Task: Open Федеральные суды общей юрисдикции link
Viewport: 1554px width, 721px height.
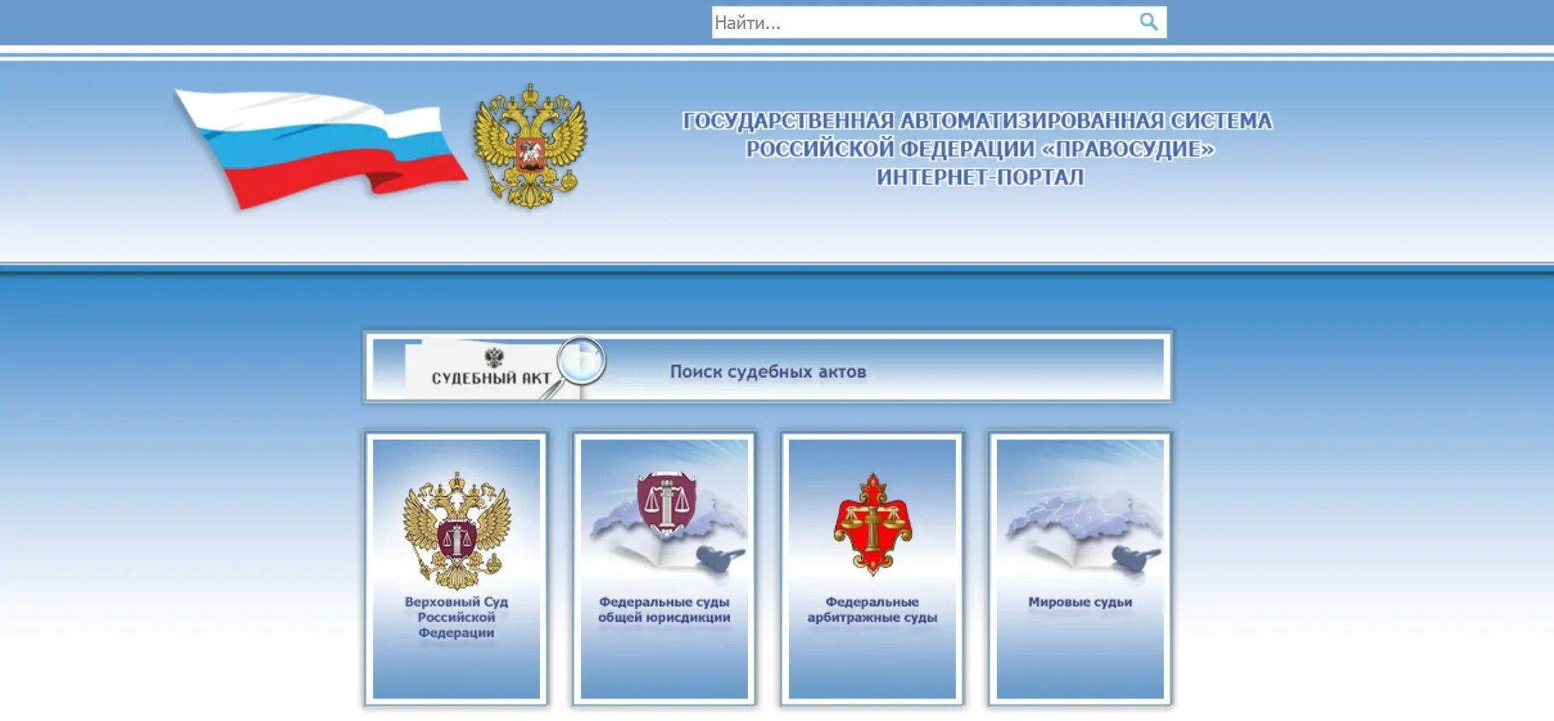Action: 664,610
